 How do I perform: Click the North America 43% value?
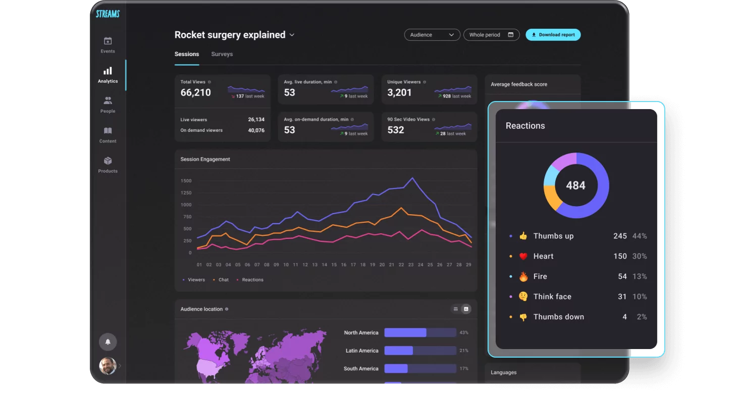(x=464, y=333)
